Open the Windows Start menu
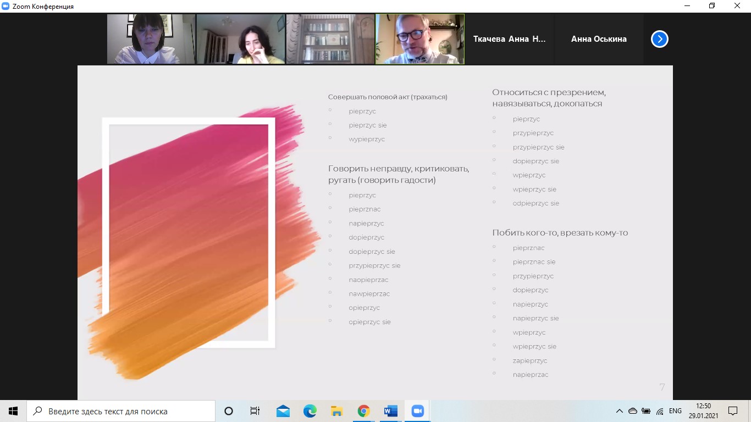The image size is (751, 422). click(13, 411)
